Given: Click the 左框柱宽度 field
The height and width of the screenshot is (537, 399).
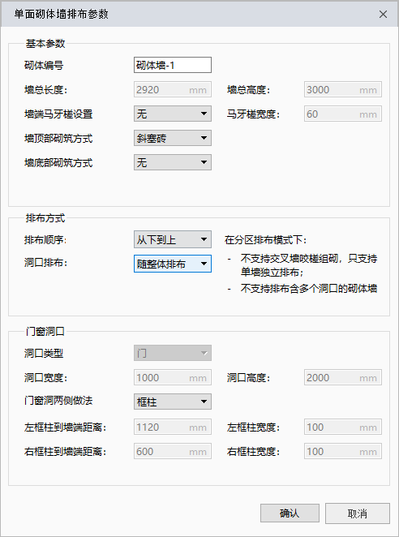Looking at the screenshot, I should point(343,427).
